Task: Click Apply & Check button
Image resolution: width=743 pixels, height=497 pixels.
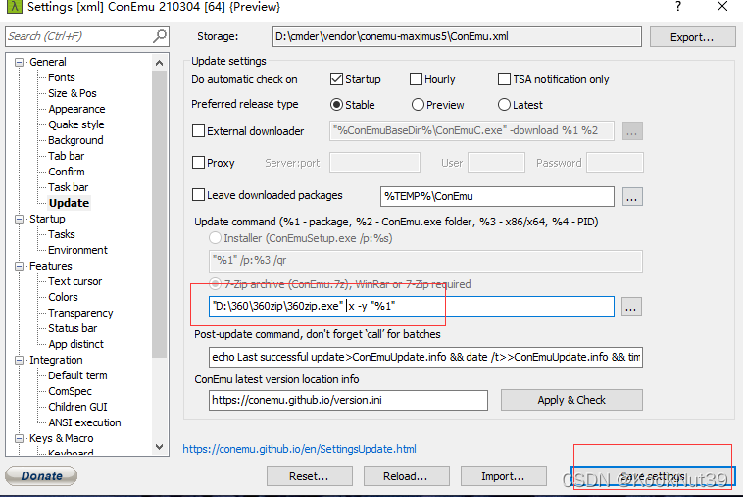Action: click(571, 400)
